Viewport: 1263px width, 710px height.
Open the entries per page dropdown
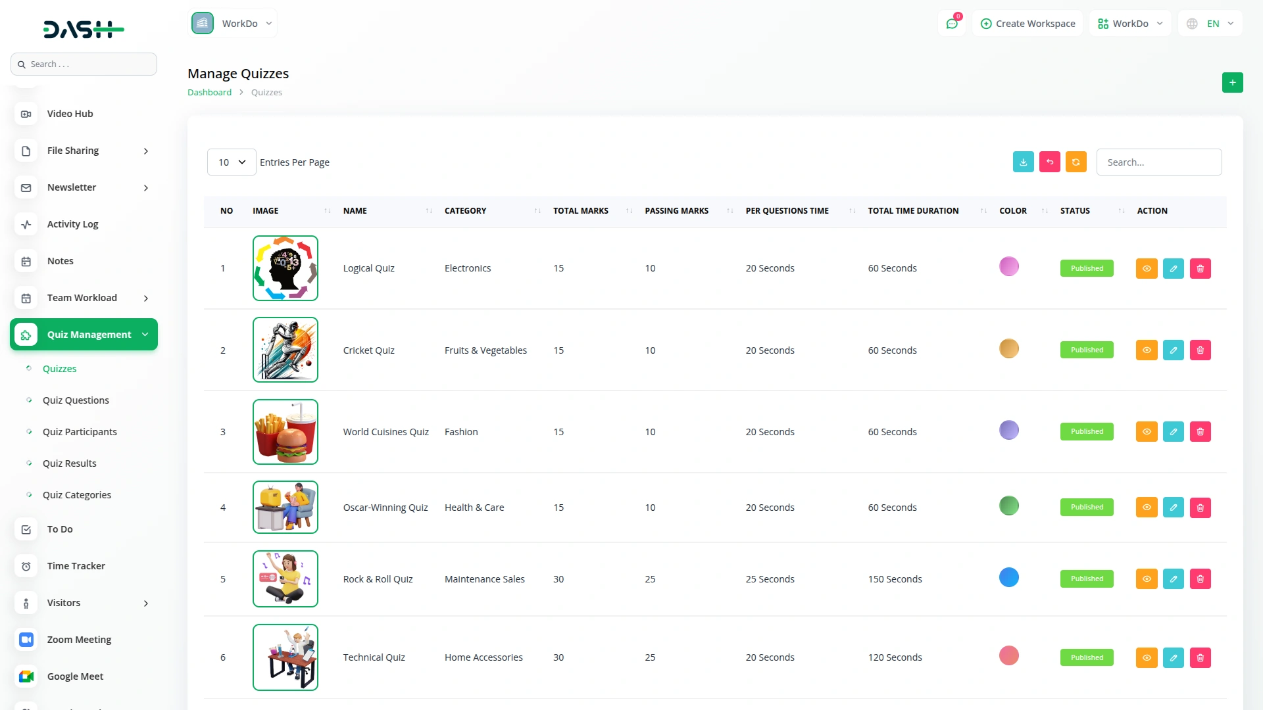[x=232, y=162]
